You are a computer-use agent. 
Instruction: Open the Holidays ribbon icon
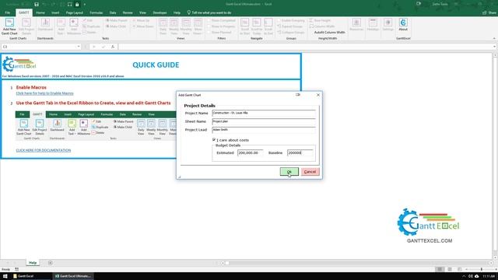pos(373,25)
